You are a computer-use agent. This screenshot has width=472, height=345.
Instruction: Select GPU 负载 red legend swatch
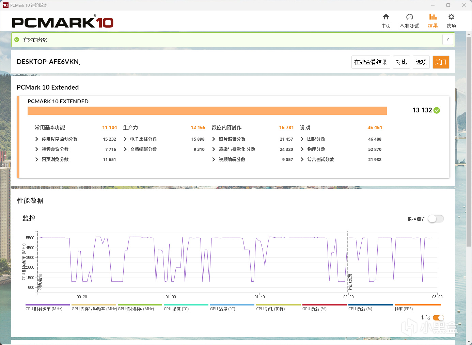325,304
